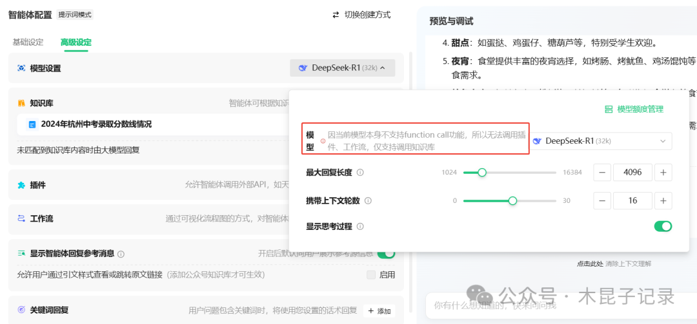Click the 知识库 section icon
This screenshot has width=697, height=324.
pyautogui.click(x=21, y=103)
